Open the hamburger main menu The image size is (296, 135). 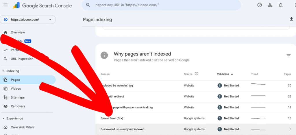point(5,5)
